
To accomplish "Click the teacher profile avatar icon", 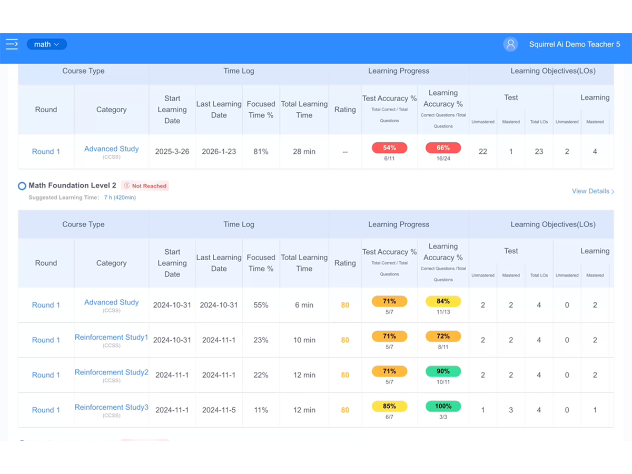I will [x=510, y=44].
